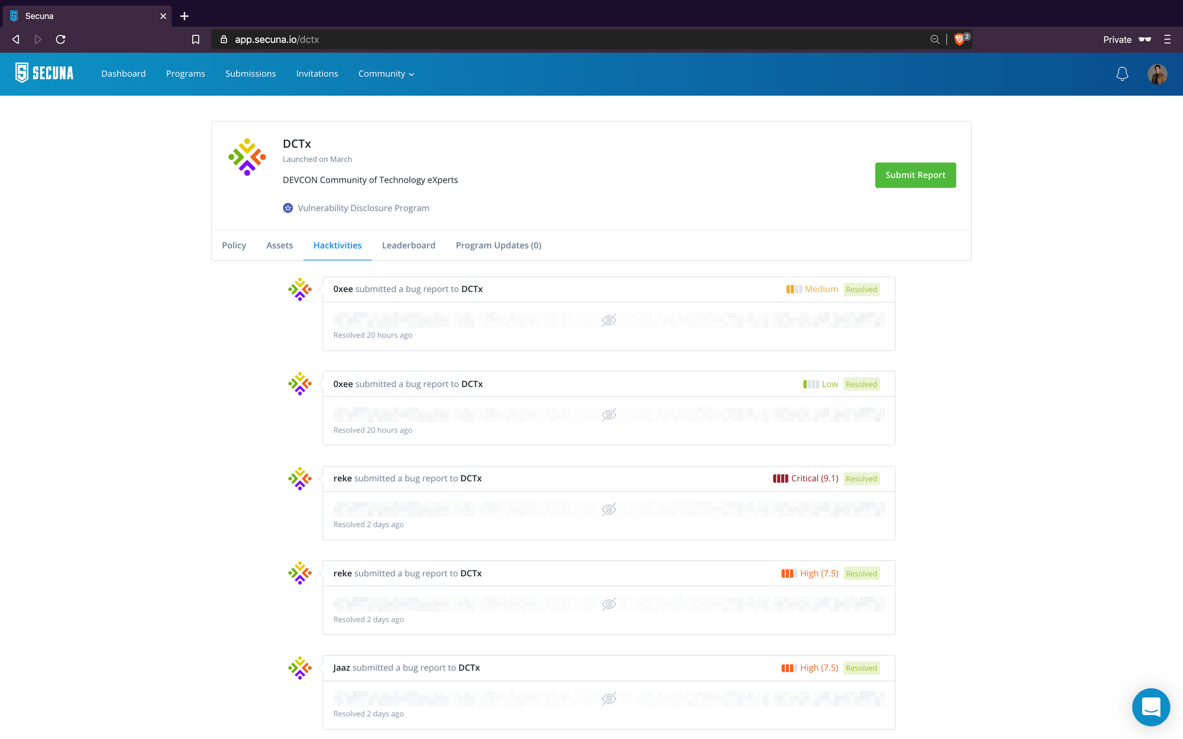Open 0xee profile from Medium report
1183x739 pixels.
coord(343,289)
